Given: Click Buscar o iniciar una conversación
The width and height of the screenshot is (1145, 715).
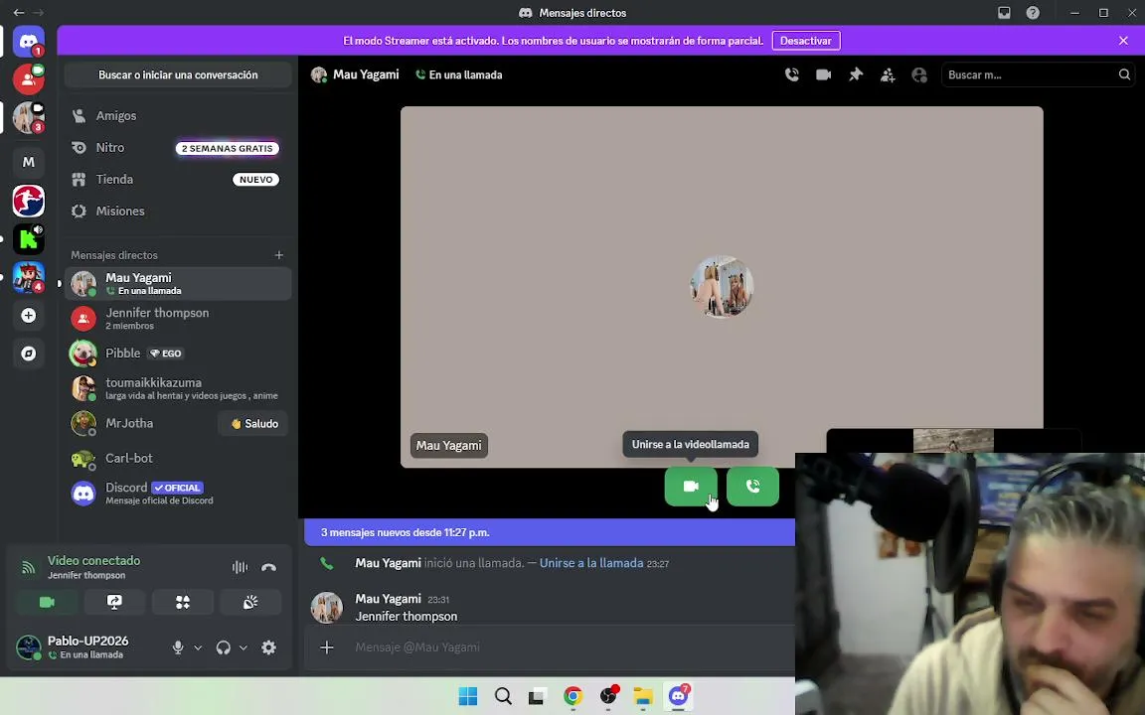Looking at the screenshot, I should point(178,74).
